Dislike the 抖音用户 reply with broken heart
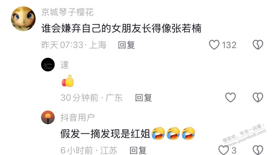Image resolution: width=275 pixels, height=155 pixels. 258,150
